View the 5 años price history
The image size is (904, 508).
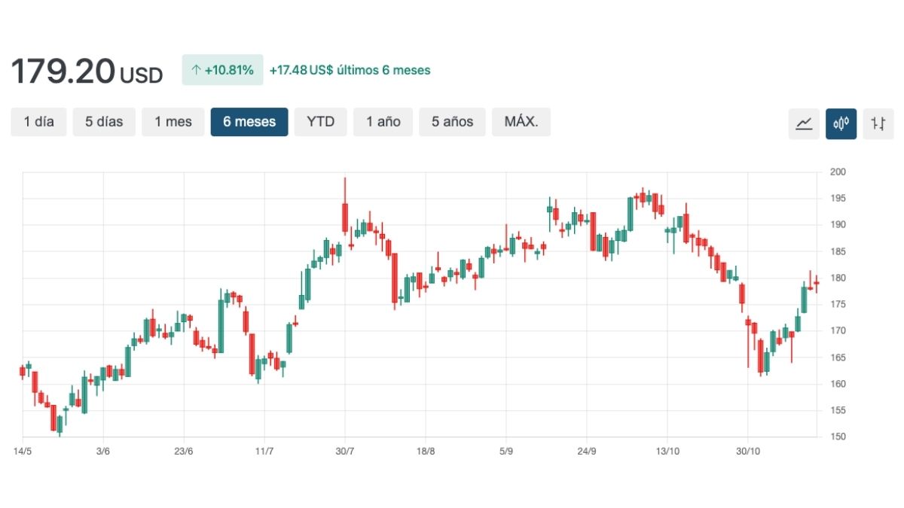[x=452, y=122]
